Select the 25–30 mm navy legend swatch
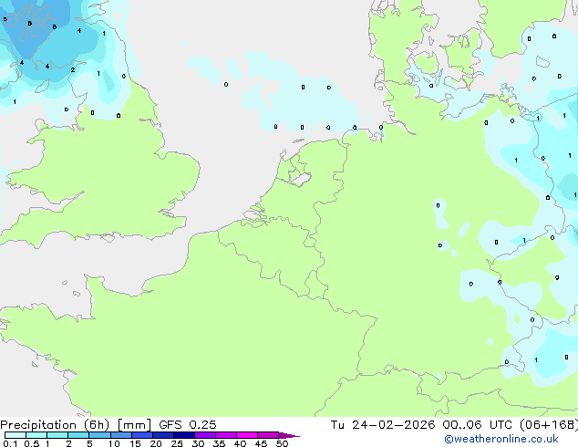Image resolution: width=578 pixels, height=447 pixels. pos(183,435)
